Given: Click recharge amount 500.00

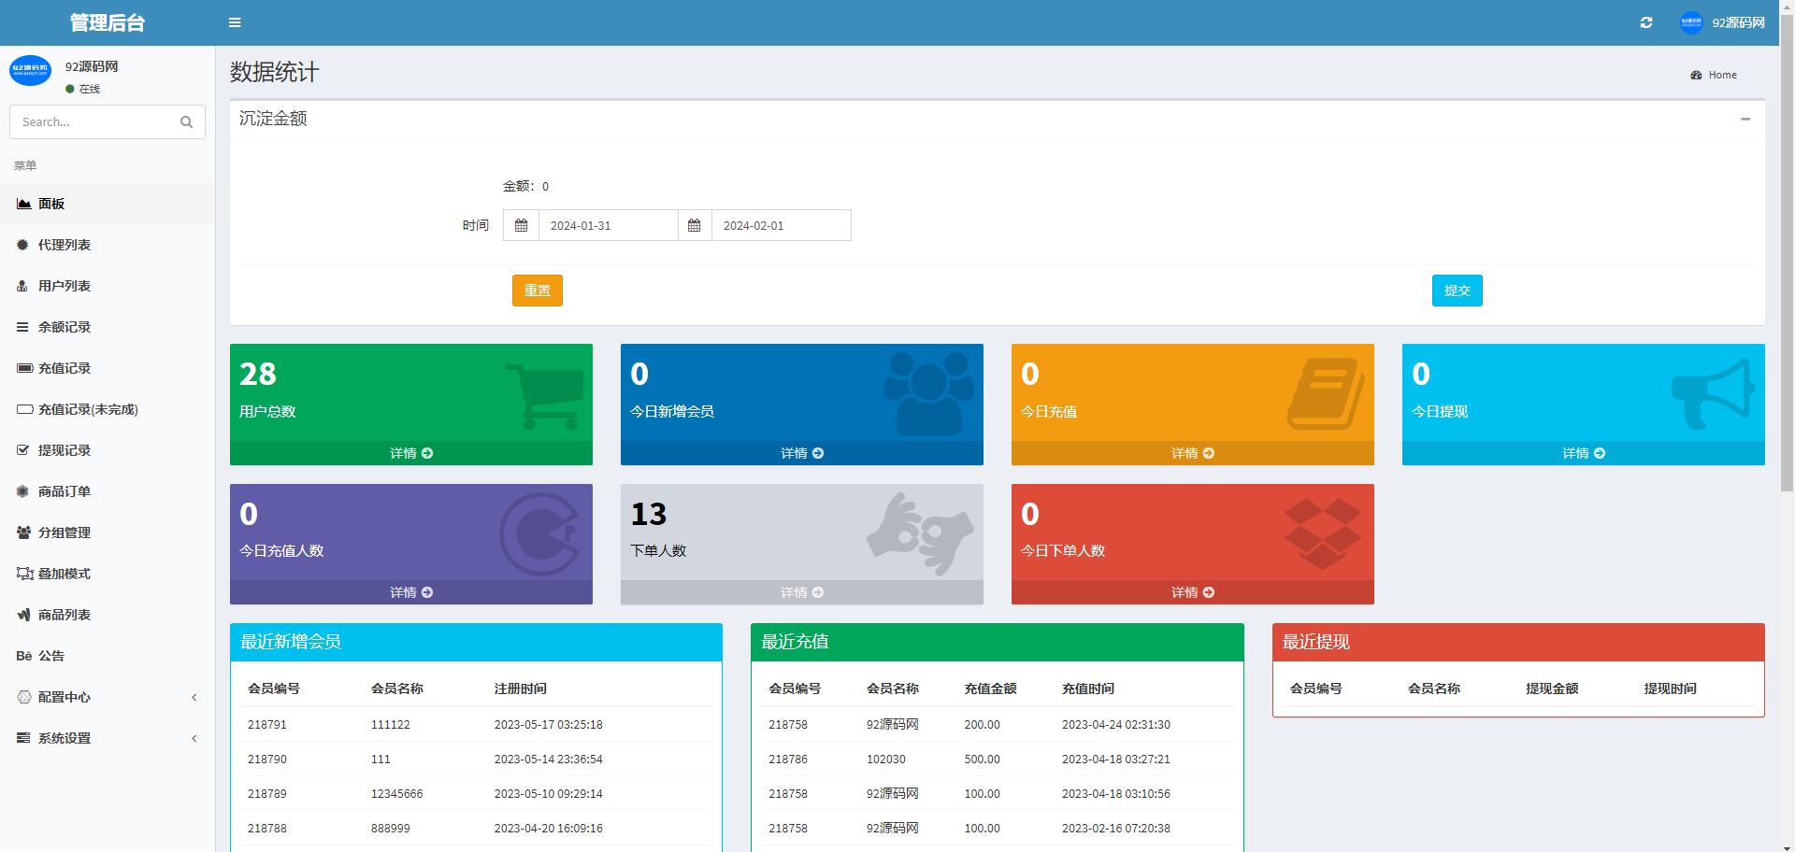Looking at the screenshot, I should tap(982, 760).
